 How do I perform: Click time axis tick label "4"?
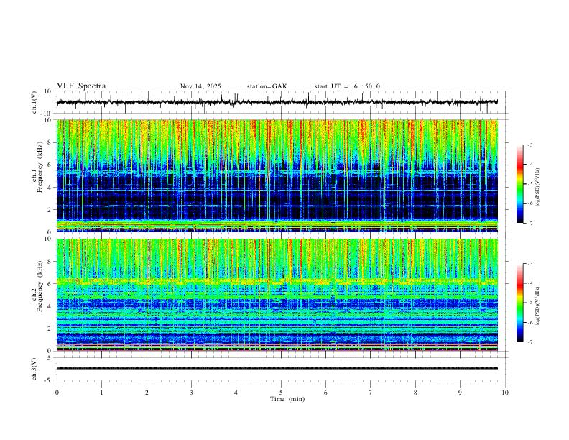click(x=236, y=393)
